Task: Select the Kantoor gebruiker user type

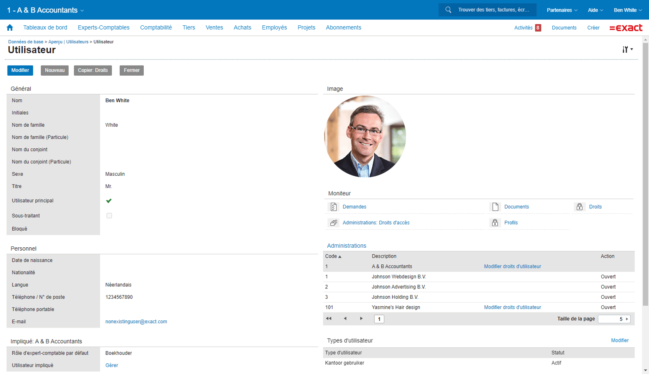Action: [x=479, y=363]
